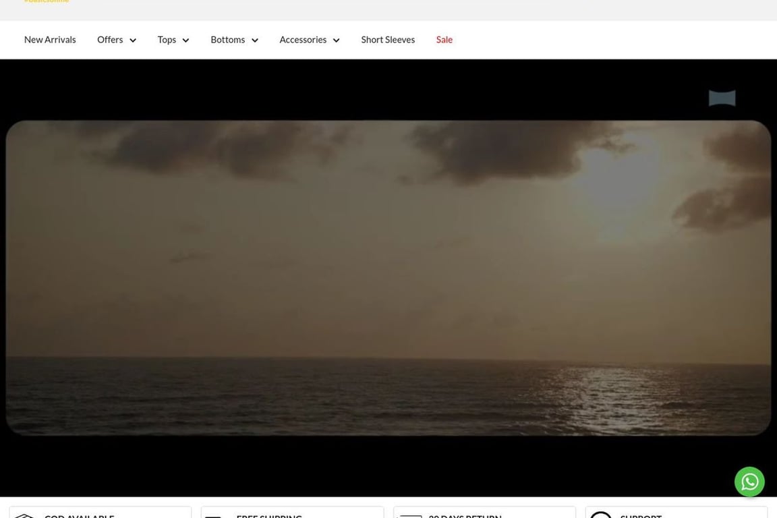Click the flag icon on banner
Image resolution: width=777 pixels, height=518 pixels.
[x=722, y=98]
